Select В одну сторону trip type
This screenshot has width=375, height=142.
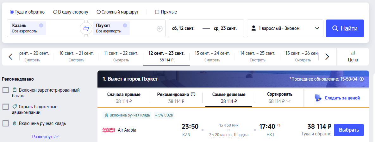pyautogui.click(x=55, y=12)
